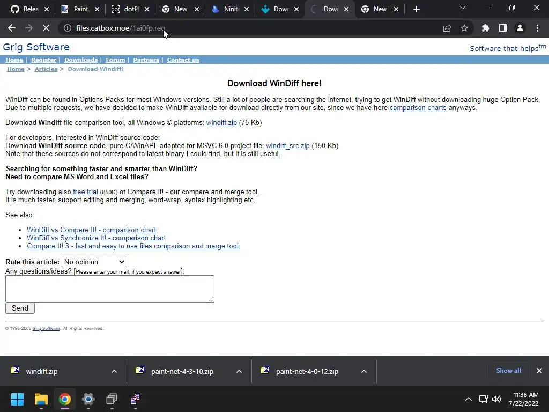Open Chrome's three-dot menu
This screenshot has width=549, height=412.
[537, 28]
